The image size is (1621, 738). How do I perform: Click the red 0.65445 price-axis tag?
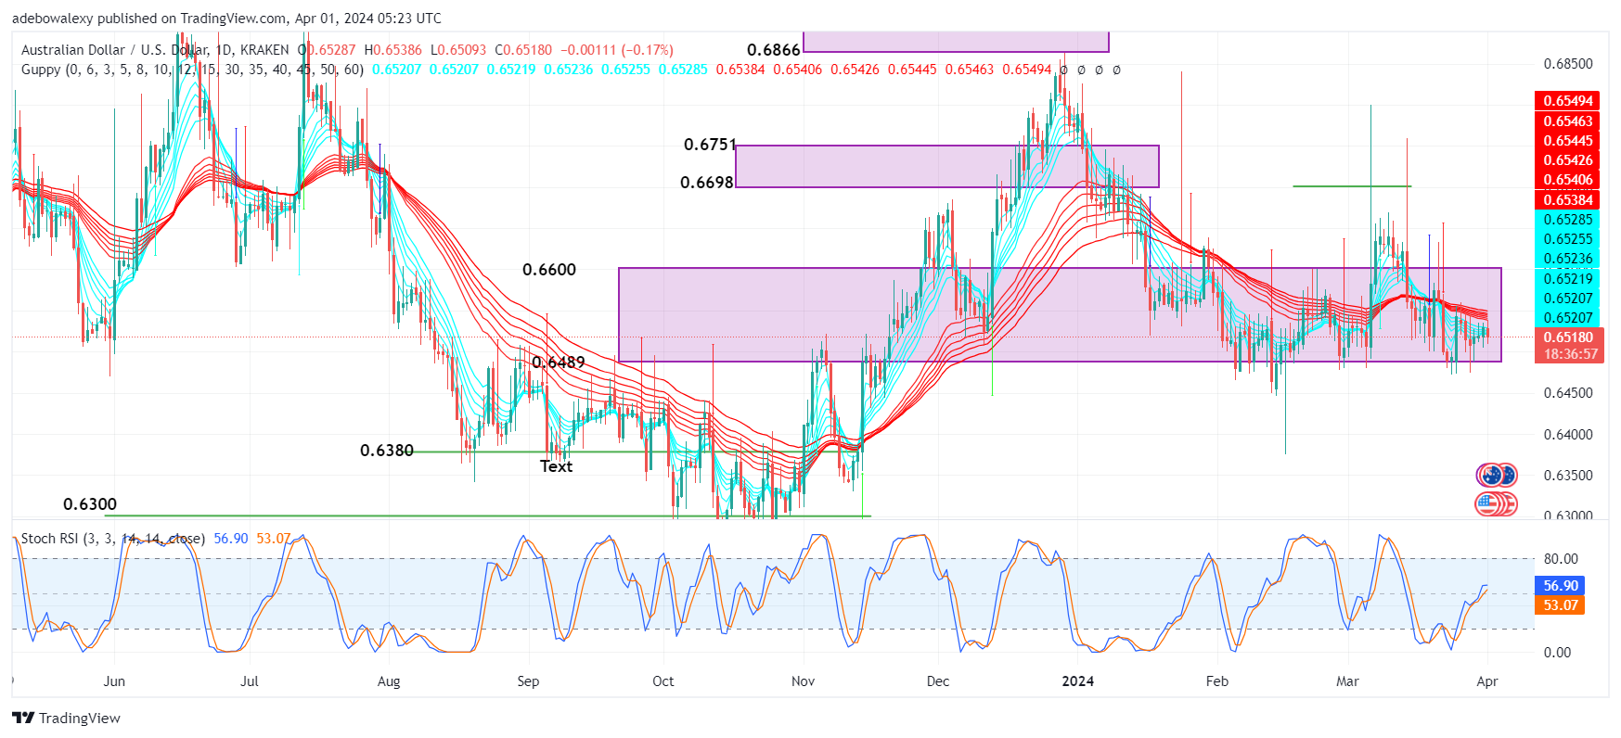[1568, 141]
